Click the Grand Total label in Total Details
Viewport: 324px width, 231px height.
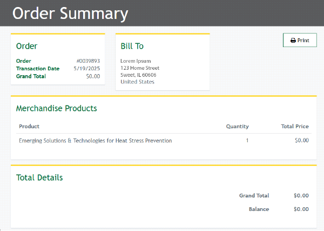click(x=254, y=196)
